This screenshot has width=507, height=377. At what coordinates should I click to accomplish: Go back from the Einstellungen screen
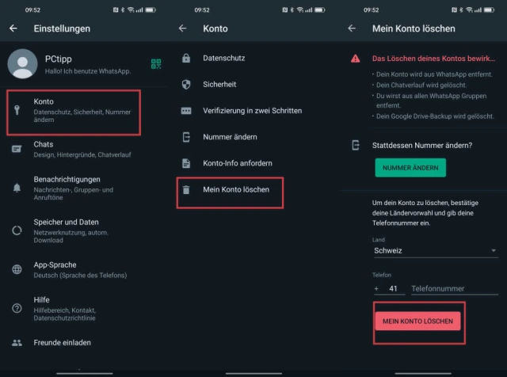[x=13, y=29]
